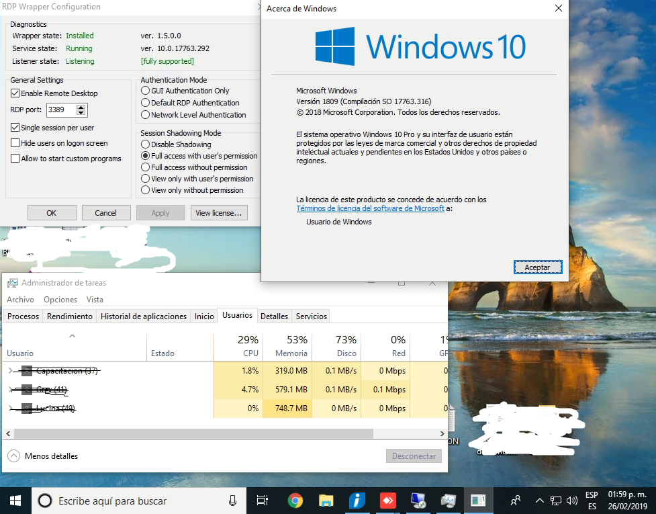Click Task Manager horizontal scrollbar thumb

click(193, 433)
